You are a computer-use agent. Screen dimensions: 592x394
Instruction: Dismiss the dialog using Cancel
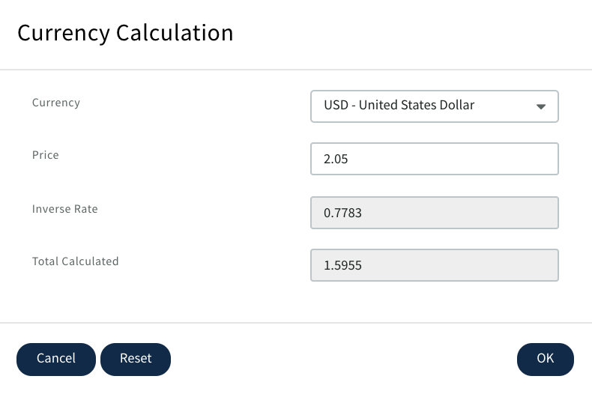click(56, 359)
